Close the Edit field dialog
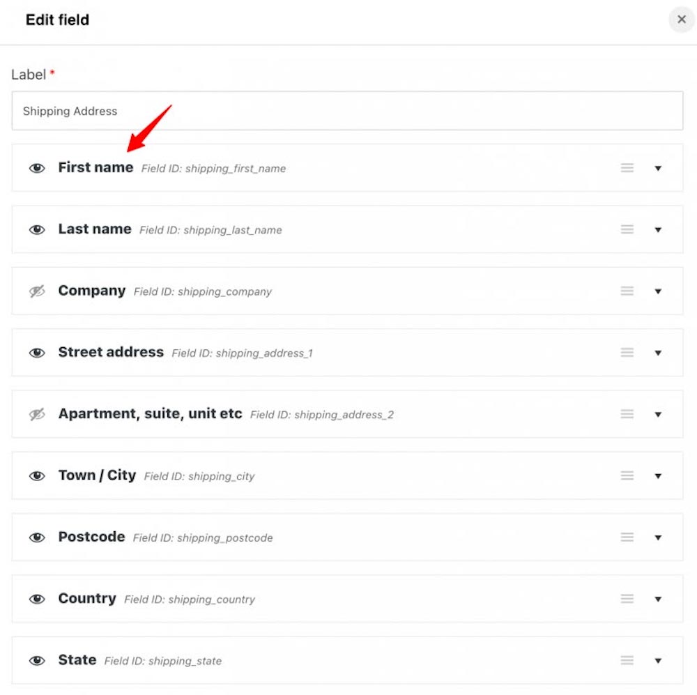Image resolution: width=697 pixels, height=695 pixels. pos(681,20)
